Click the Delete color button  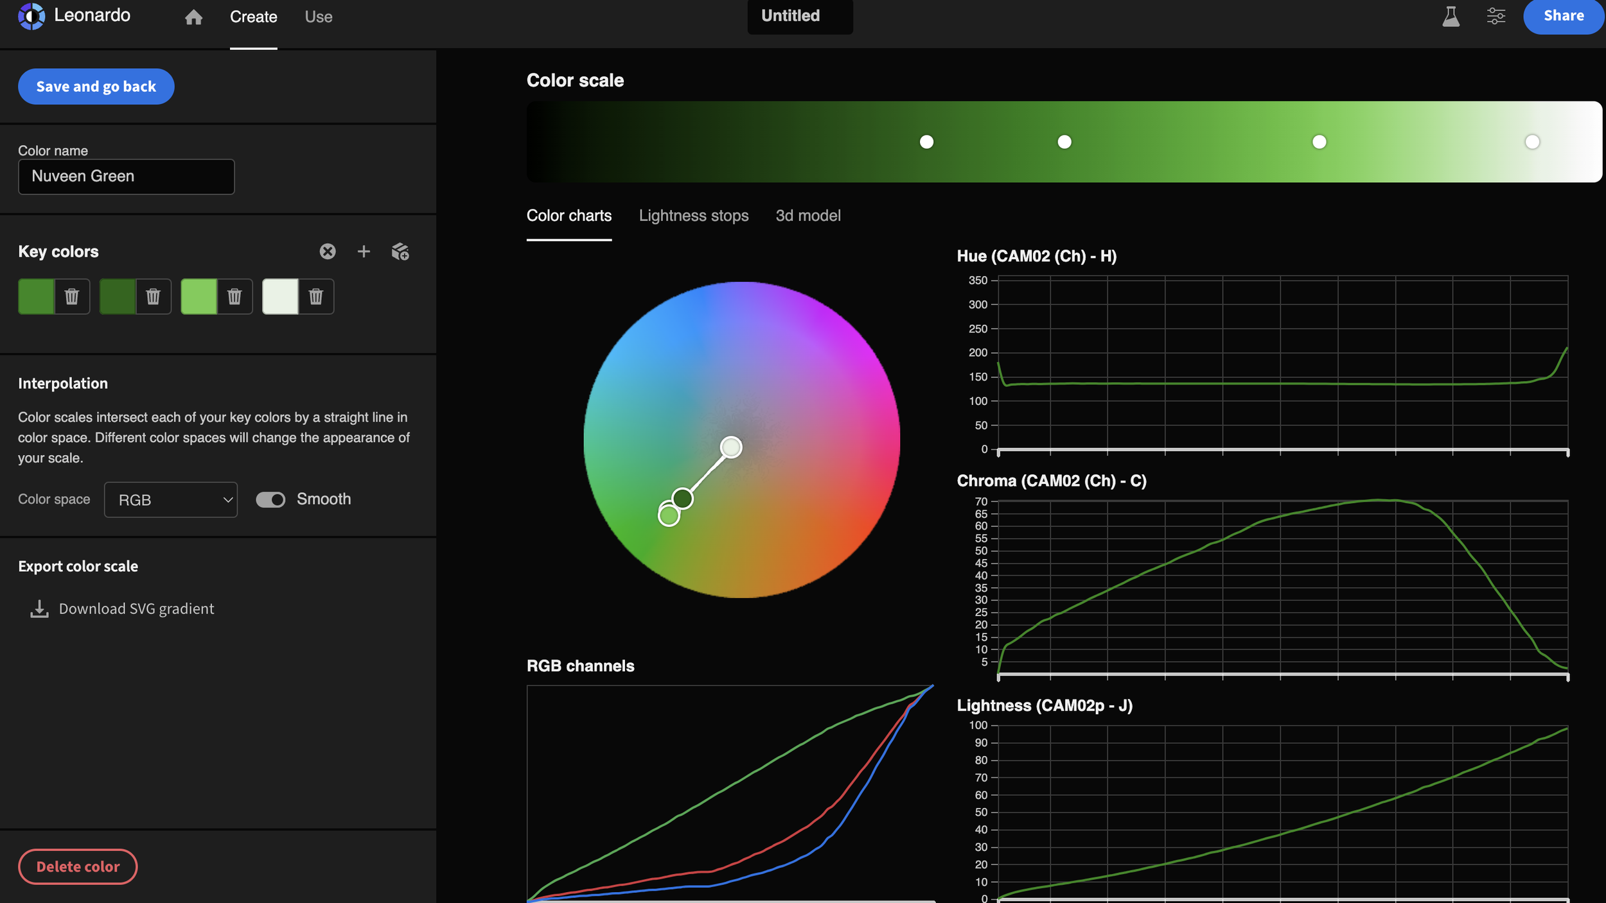(x=78, y=866)
